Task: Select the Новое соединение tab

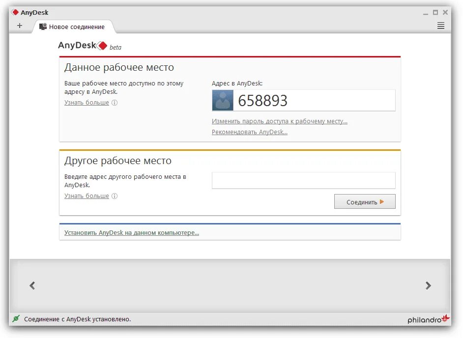Action: point(76,27)
